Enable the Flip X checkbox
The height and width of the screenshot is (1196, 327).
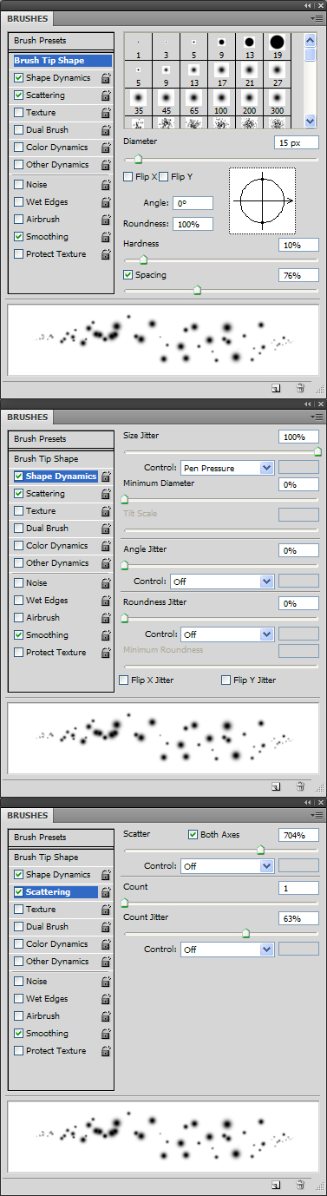coord(128,177)
